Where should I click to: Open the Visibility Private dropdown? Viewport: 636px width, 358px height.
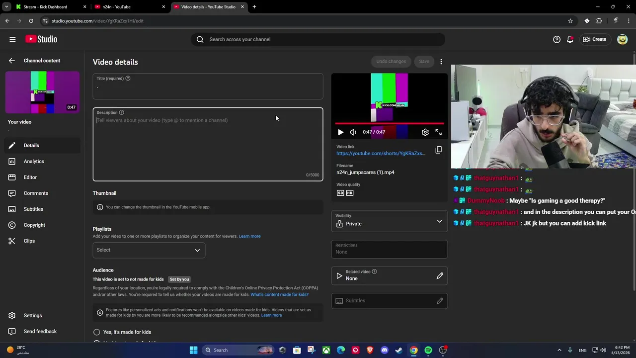390,221
